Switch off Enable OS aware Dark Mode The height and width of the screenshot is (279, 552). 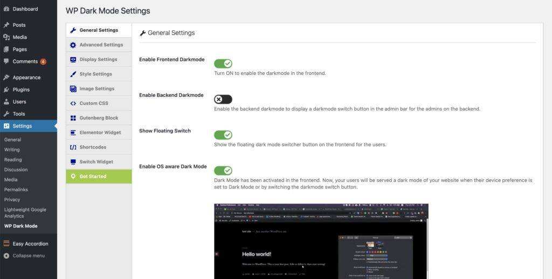[x=223, y=171]
